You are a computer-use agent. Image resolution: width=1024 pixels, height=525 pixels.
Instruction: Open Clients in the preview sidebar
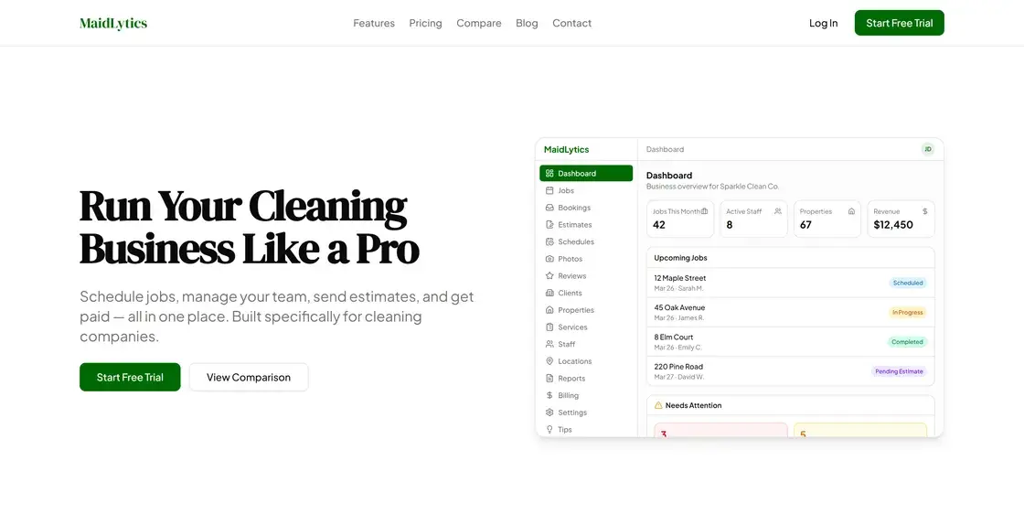[x=586, y=294]
